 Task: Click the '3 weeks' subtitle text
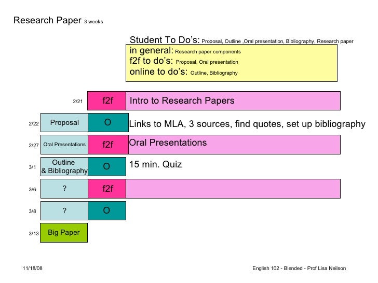pyautogui.click(x=93, y=22)
